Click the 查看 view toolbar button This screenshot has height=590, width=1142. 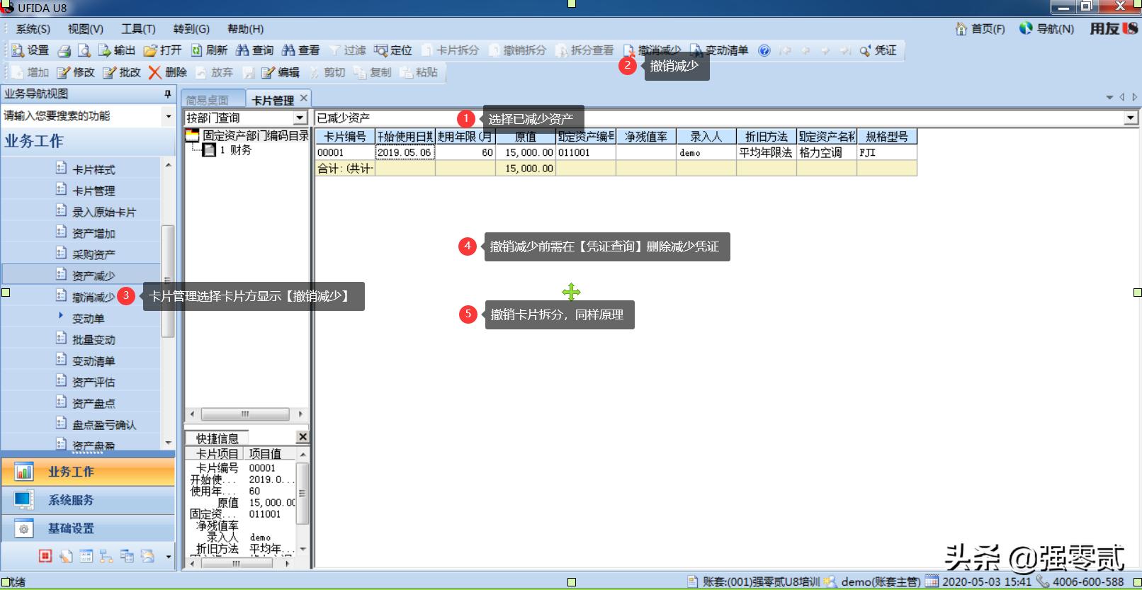coord(301,50)
